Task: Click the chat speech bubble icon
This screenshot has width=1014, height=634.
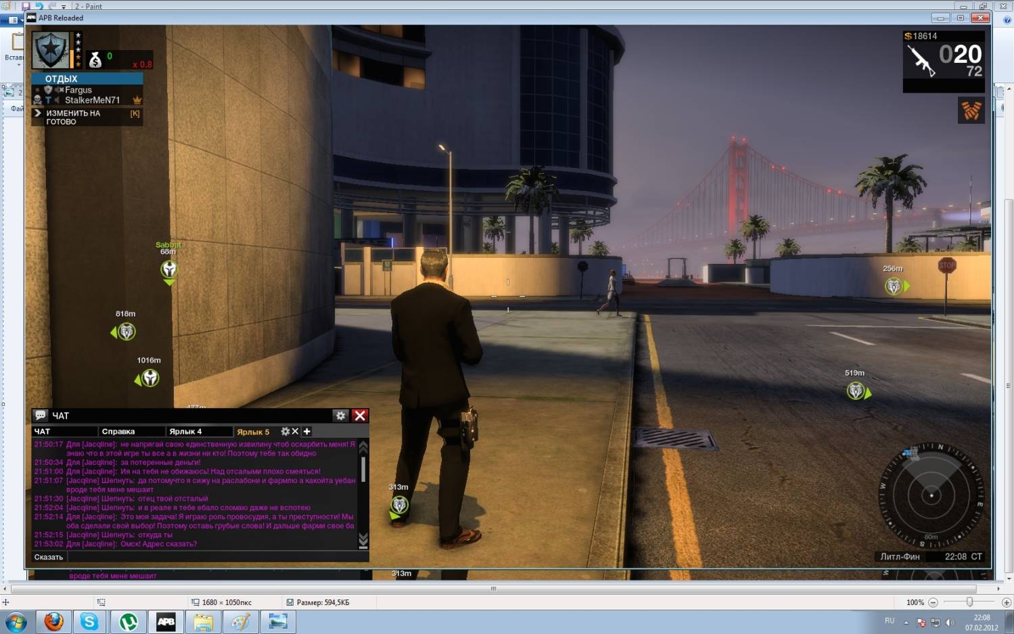Action: point(41,415)
